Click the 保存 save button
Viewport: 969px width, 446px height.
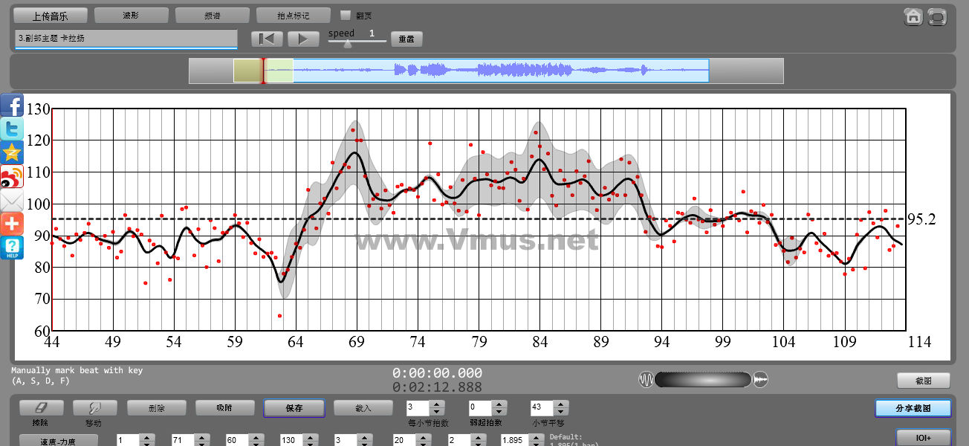click(294, 408)
